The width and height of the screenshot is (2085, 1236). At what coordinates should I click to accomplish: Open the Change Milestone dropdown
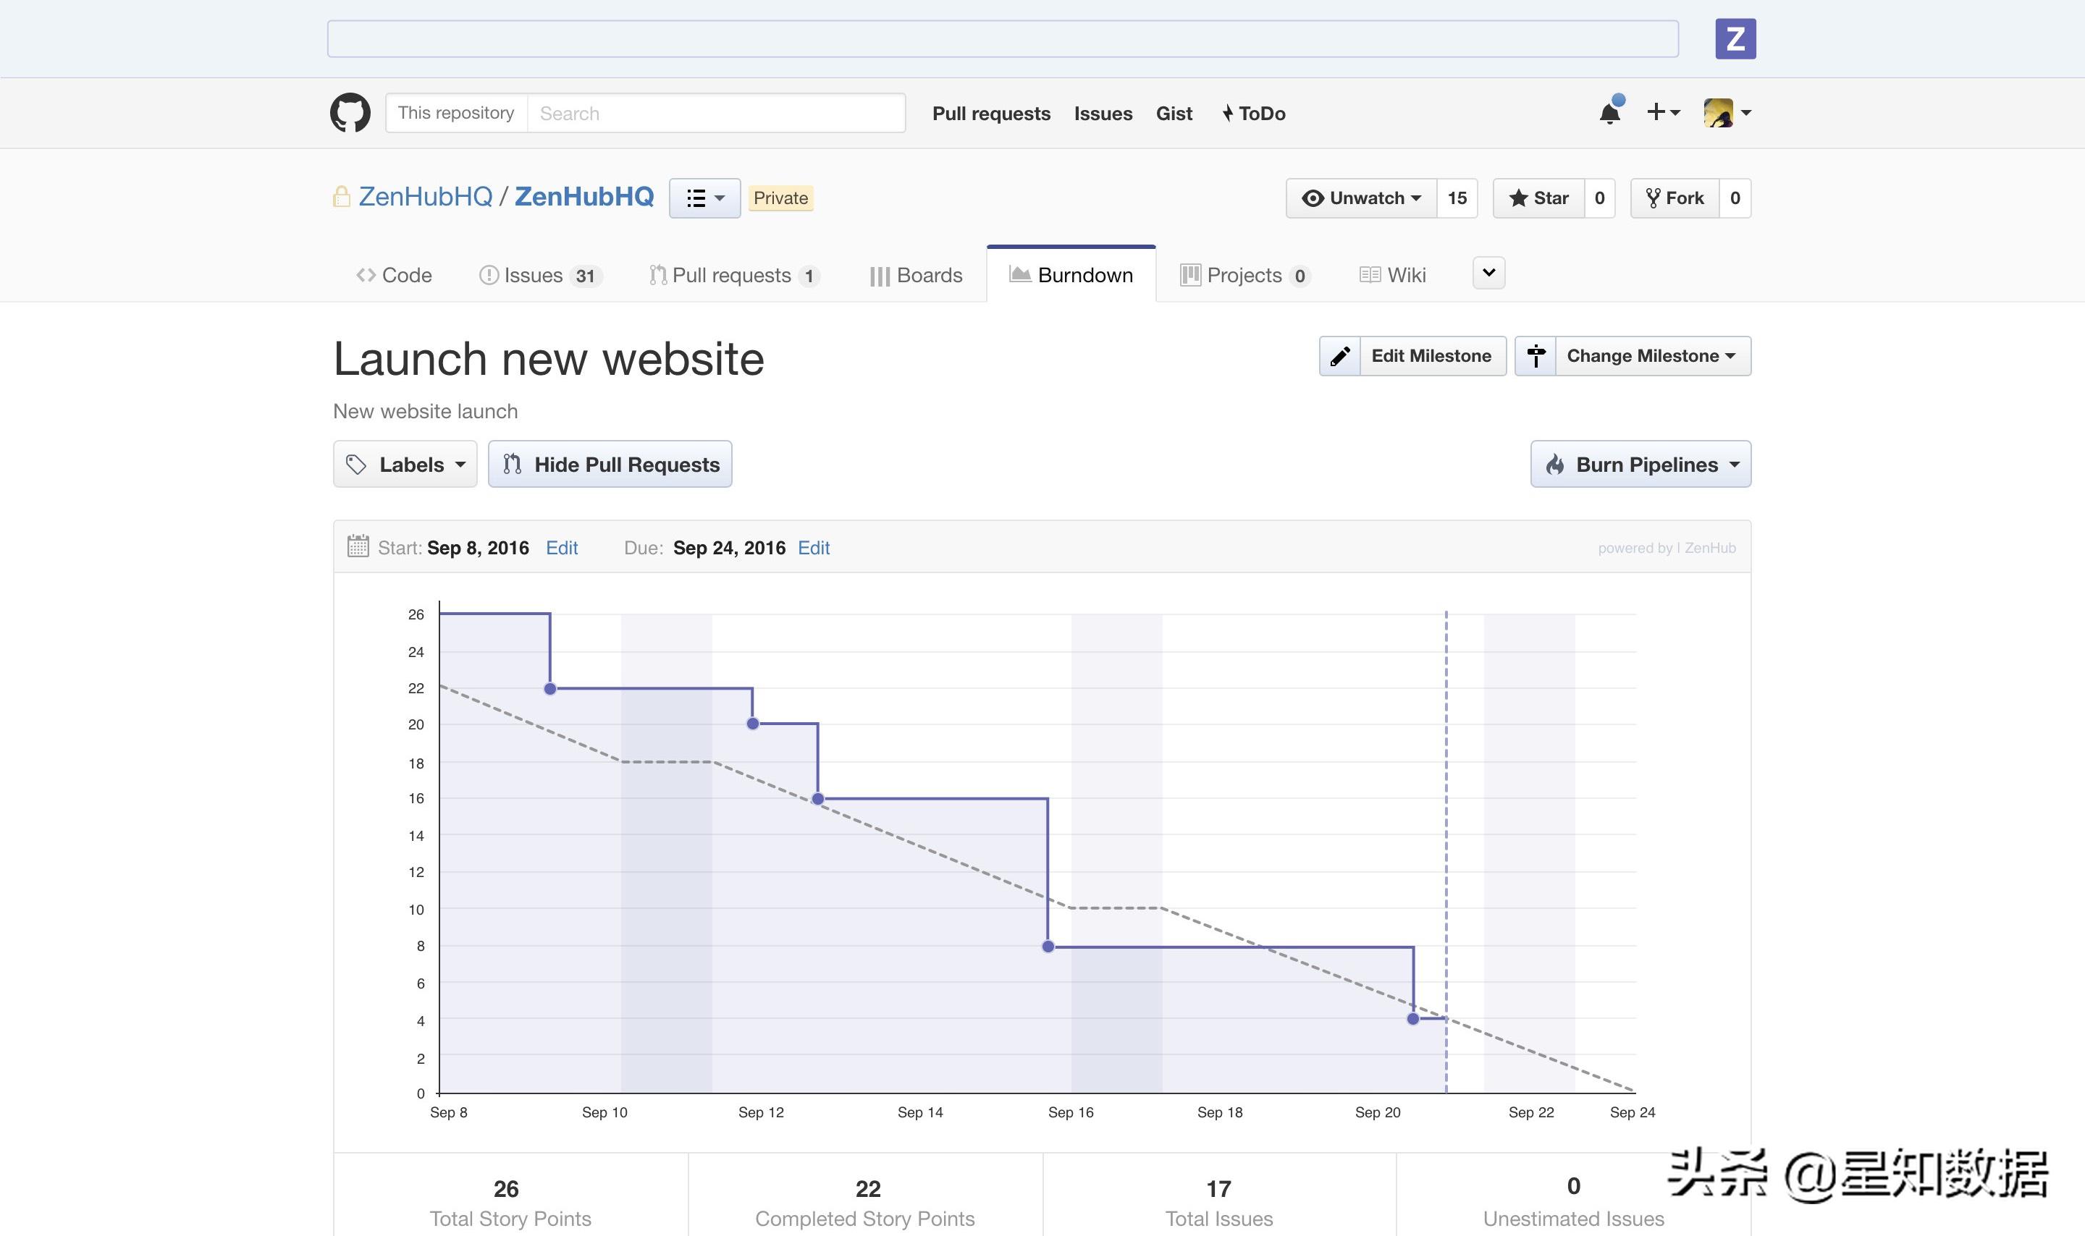[1652, 357]
